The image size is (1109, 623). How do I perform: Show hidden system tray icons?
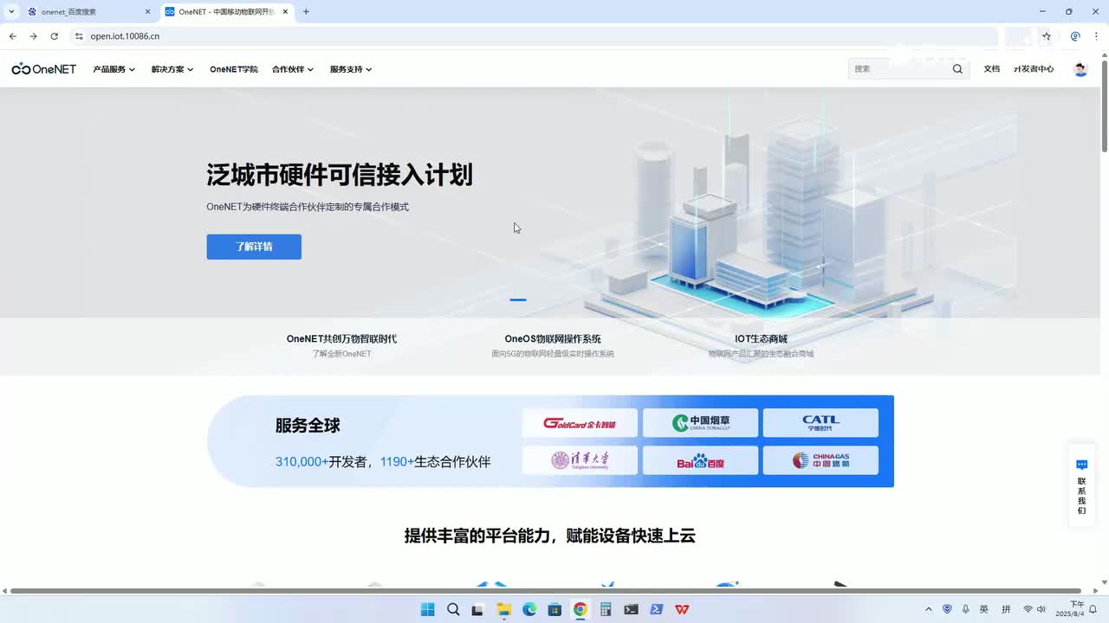coord(929,609)
